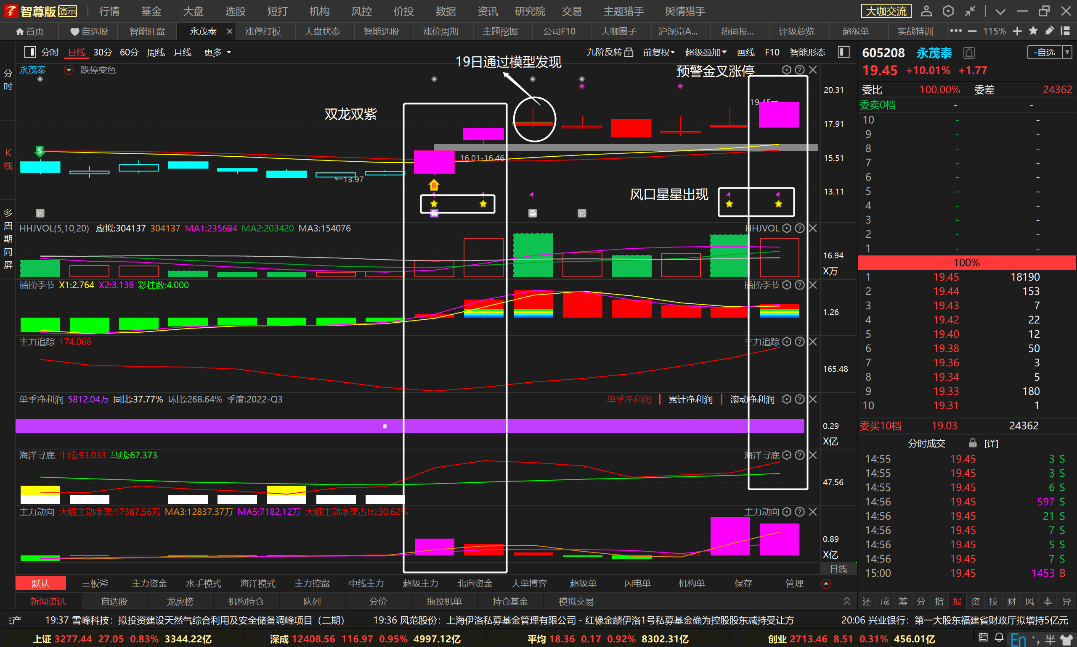Click the 大咖交流 button

pyautogui.click(x=886, y=11)
